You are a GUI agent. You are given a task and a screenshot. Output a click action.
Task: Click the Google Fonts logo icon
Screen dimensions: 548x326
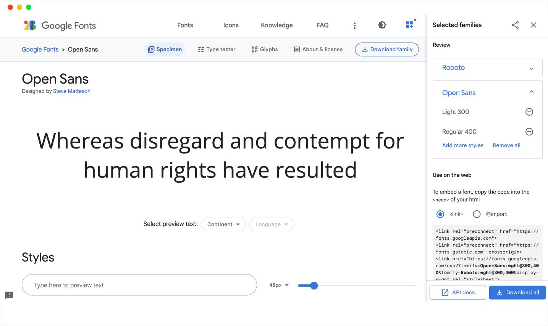30,25
